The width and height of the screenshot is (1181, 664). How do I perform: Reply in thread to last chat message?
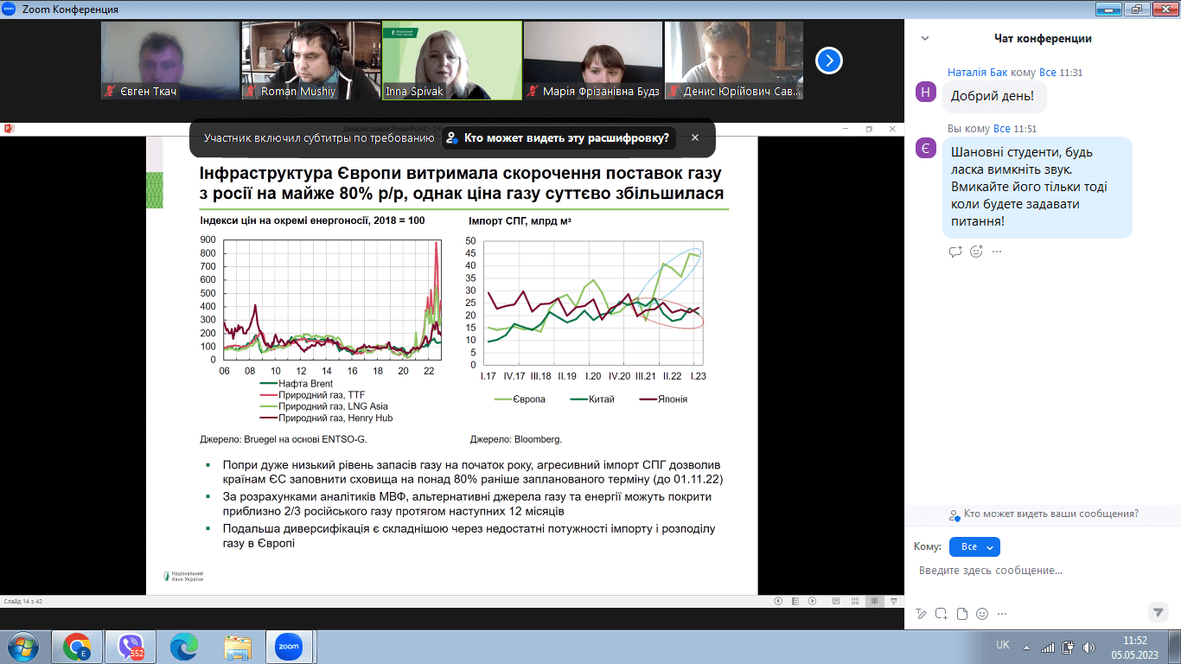coord(955,252)
